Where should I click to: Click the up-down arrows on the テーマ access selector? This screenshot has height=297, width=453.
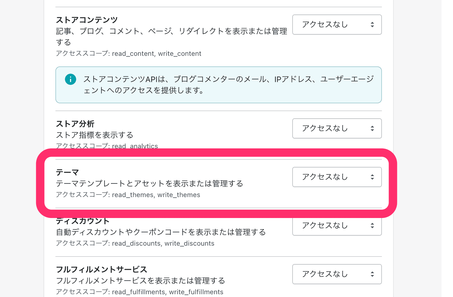pos(372,177)
